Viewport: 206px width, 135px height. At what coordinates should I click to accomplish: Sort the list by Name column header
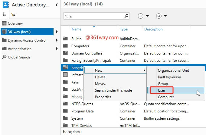77,29
